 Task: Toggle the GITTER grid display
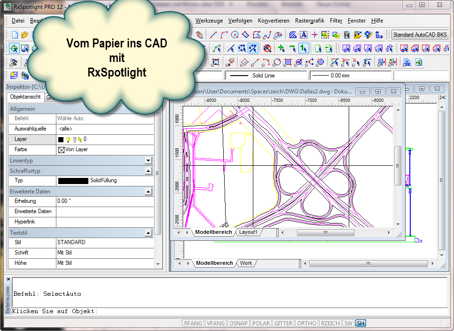pyautogui.click(x=283, y=323)
